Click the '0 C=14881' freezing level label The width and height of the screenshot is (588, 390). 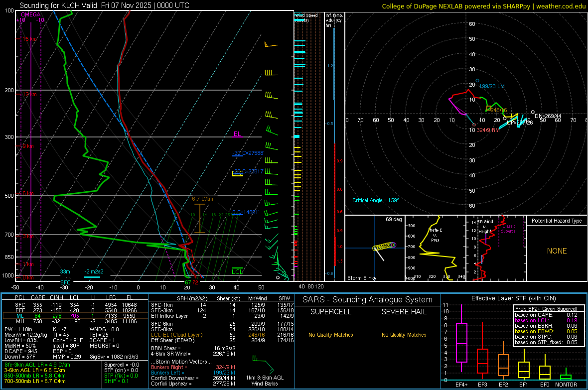point(246,212)
